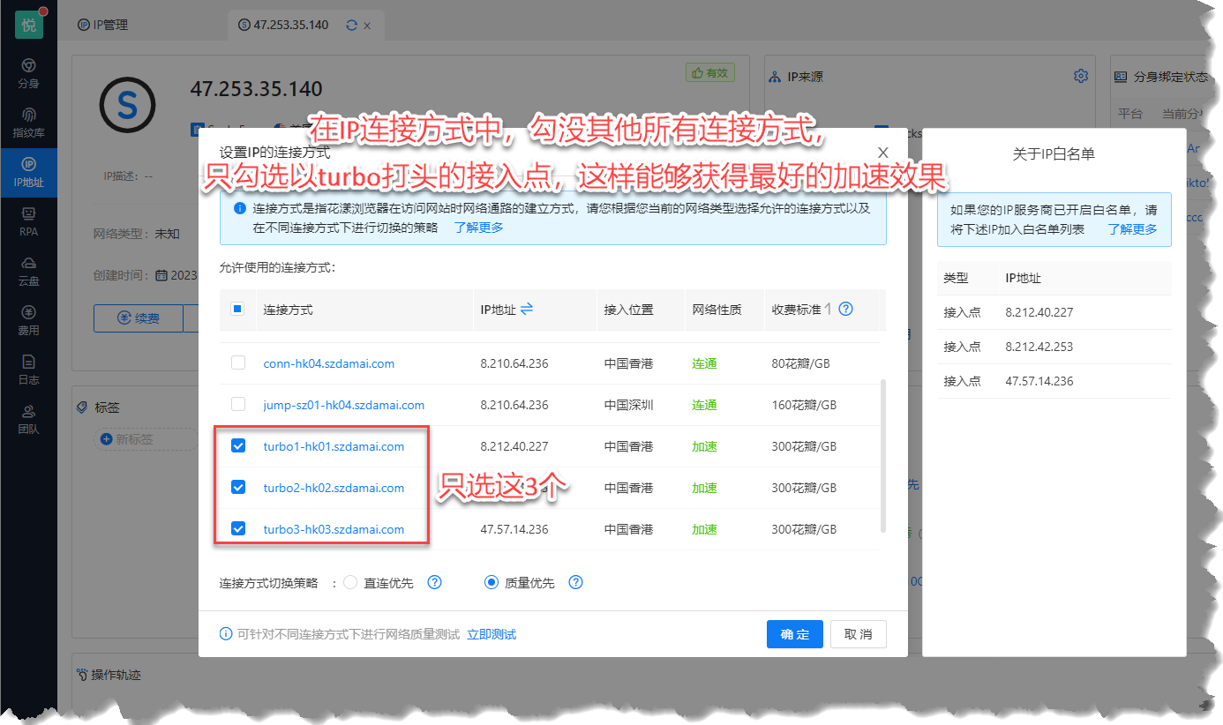Open the jump-sz01-hk04.szdamai.com link

(344, 405)
